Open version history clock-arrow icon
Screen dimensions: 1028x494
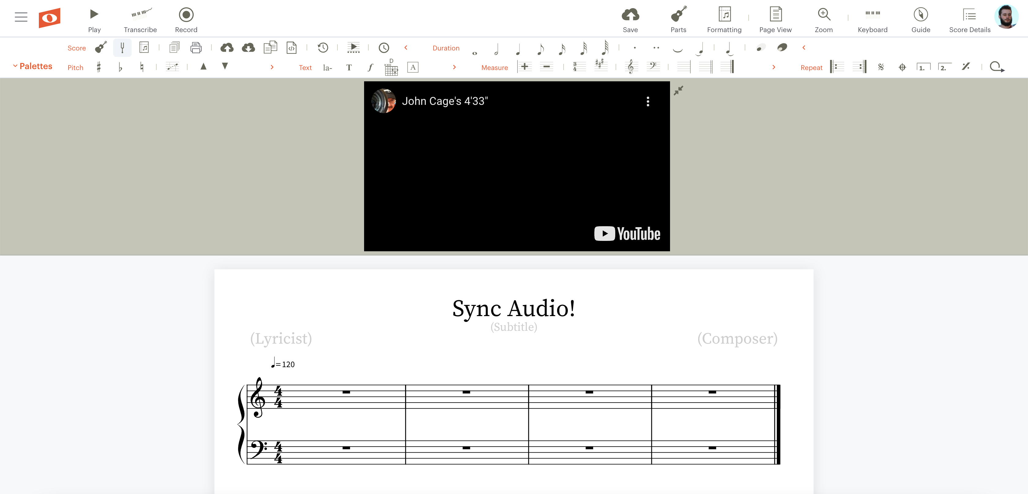click(322, 48)
